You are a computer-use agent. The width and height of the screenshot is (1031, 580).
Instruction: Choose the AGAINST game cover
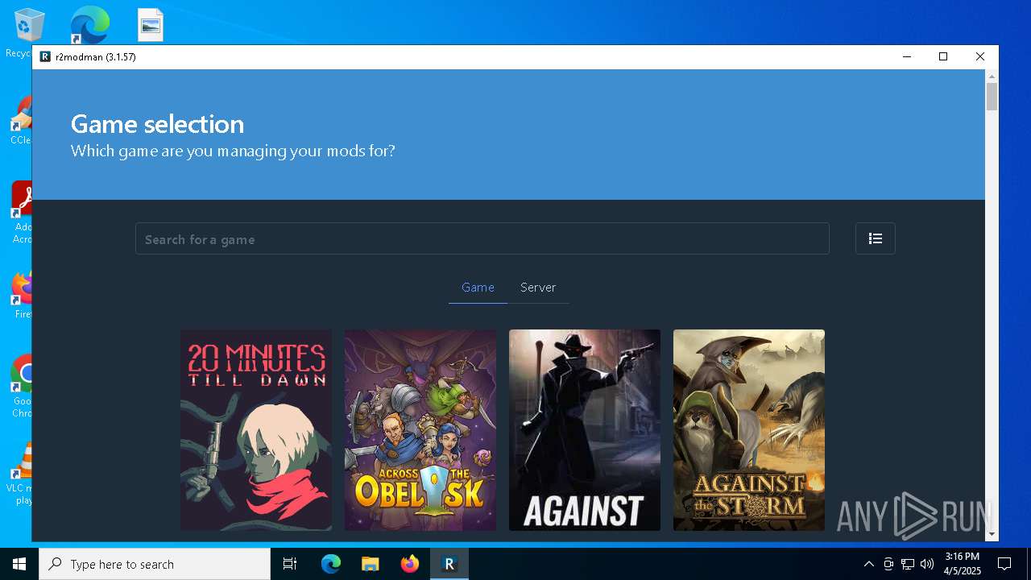coord(585,430)
